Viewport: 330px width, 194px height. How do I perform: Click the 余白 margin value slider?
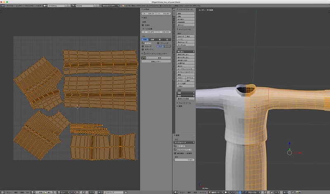(183, 159)
